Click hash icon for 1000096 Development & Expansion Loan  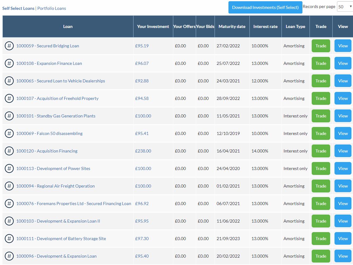click(x=9, y=256)
